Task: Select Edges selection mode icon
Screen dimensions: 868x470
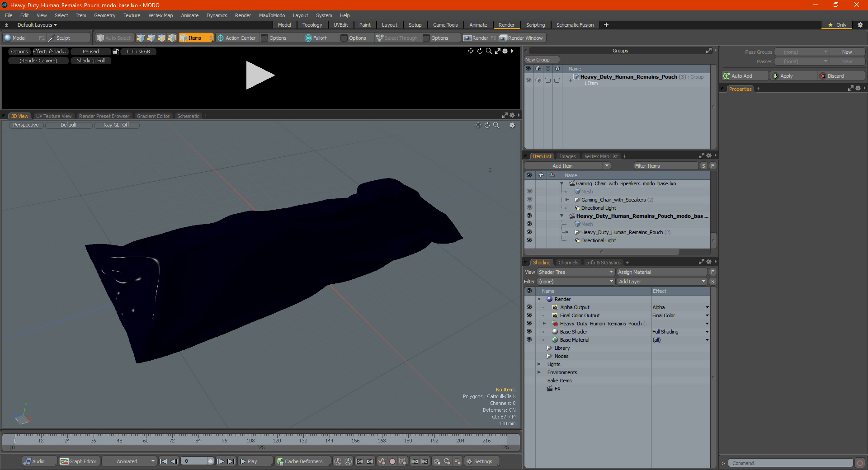Action: pos(151,38)
